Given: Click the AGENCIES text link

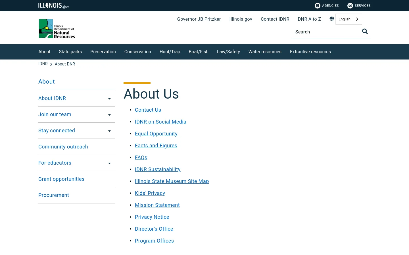Looking at the screenshot, I should [330, 6].
